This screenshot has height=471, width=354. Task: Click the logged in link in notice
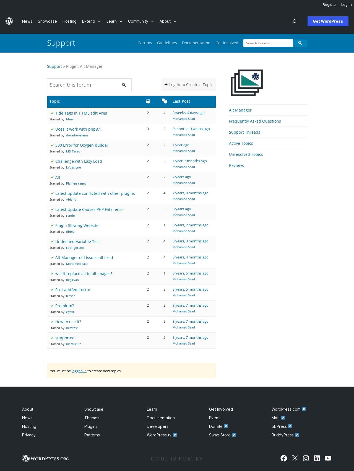[x=79, y=371]
